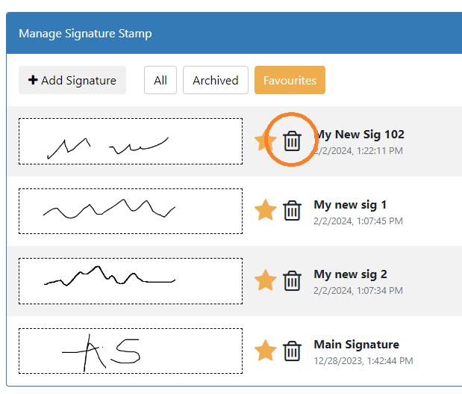
Task: Click the My New Sig 102 name label
Action: [361, 135]
